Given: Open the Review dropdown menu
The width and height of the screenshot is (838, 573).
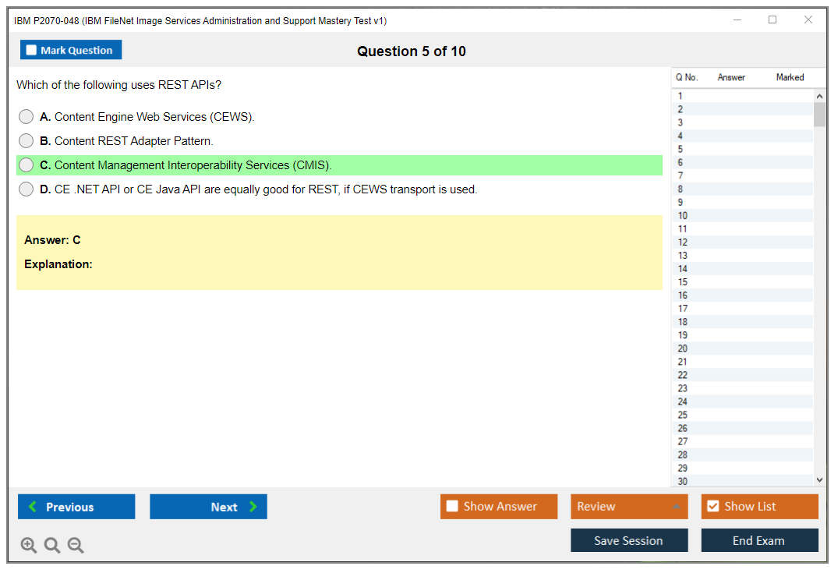Looking at the screenshot, I should pyautogui.click(x=629, y=507).
